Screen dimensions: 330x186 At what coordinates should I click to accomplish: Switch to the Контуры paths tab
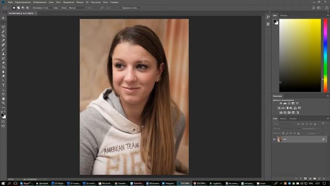[293, 118]
